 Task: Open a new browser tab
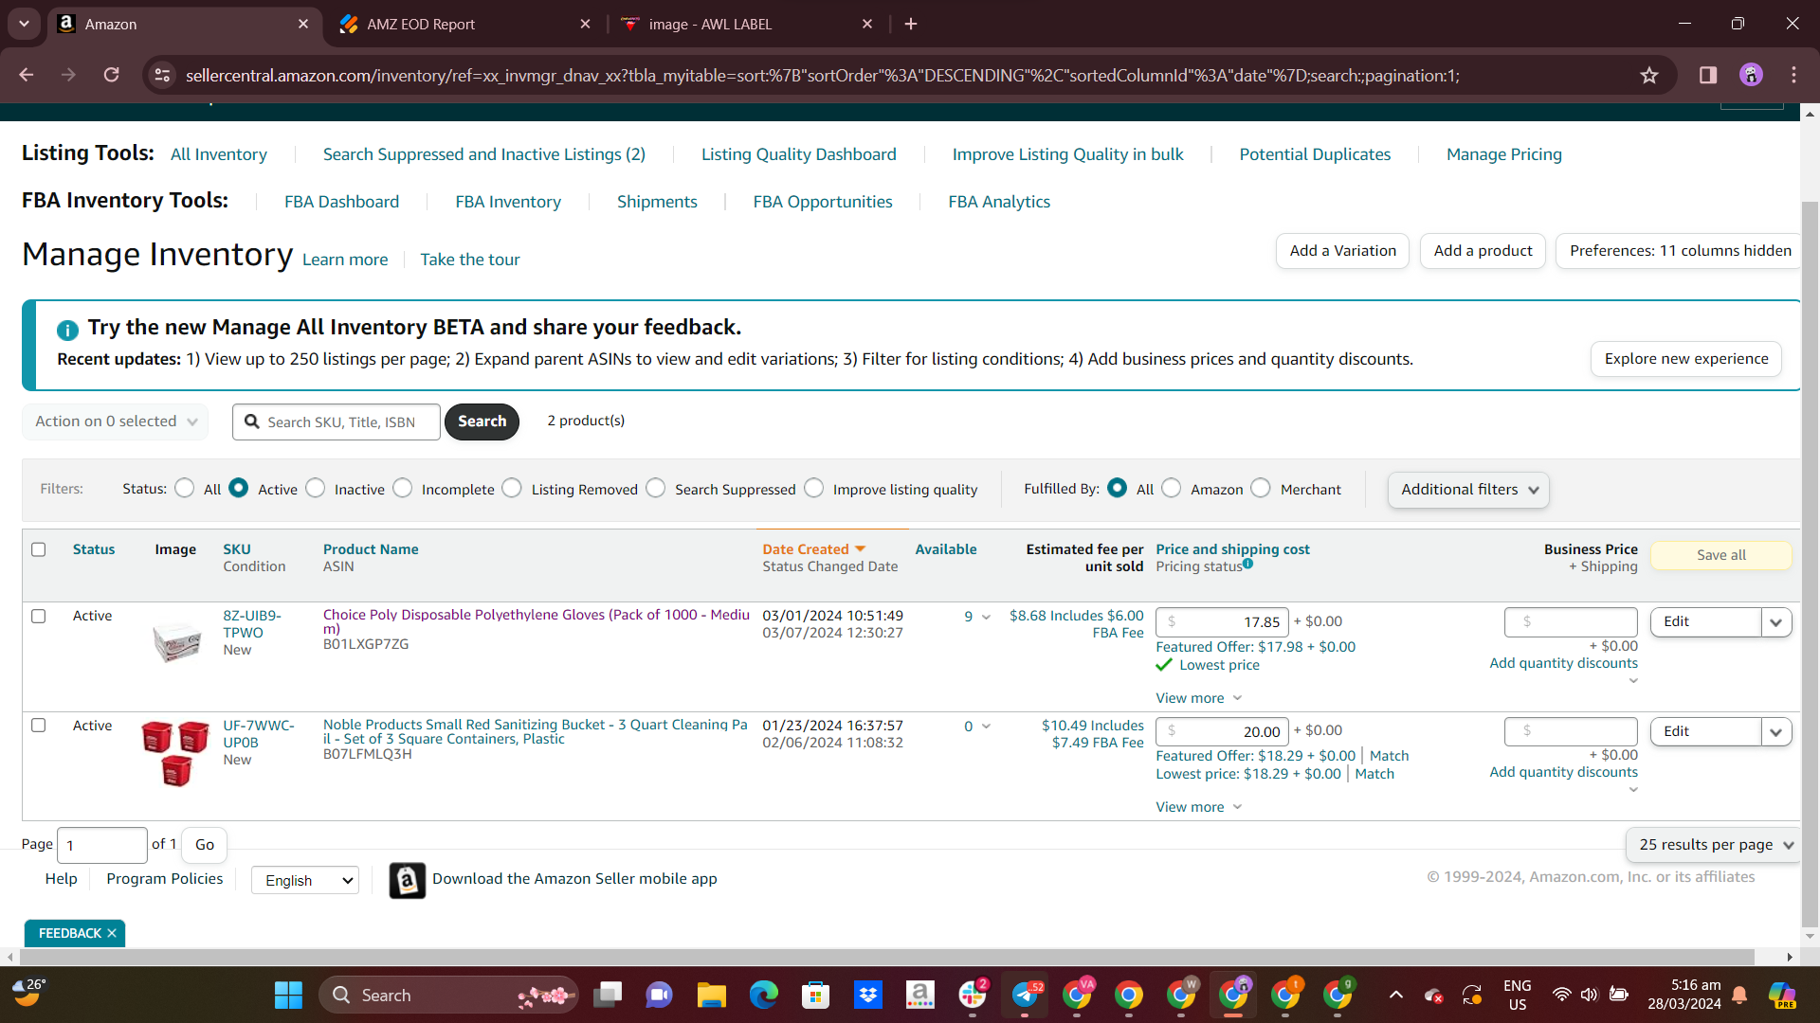911,24
